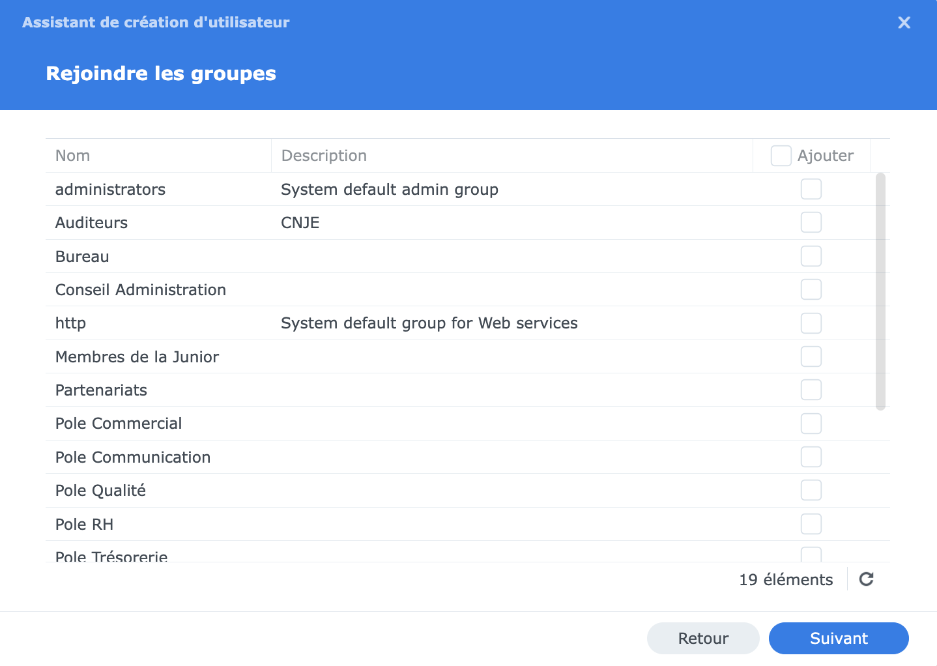Click the Suivant button
The height and width of the screenshot is (666, 937).
(x=839, y=638)
